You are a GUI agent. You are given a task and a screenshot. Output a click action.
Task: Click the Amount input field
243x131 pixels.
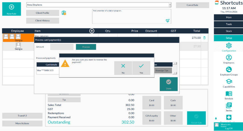tap(62, 47)
